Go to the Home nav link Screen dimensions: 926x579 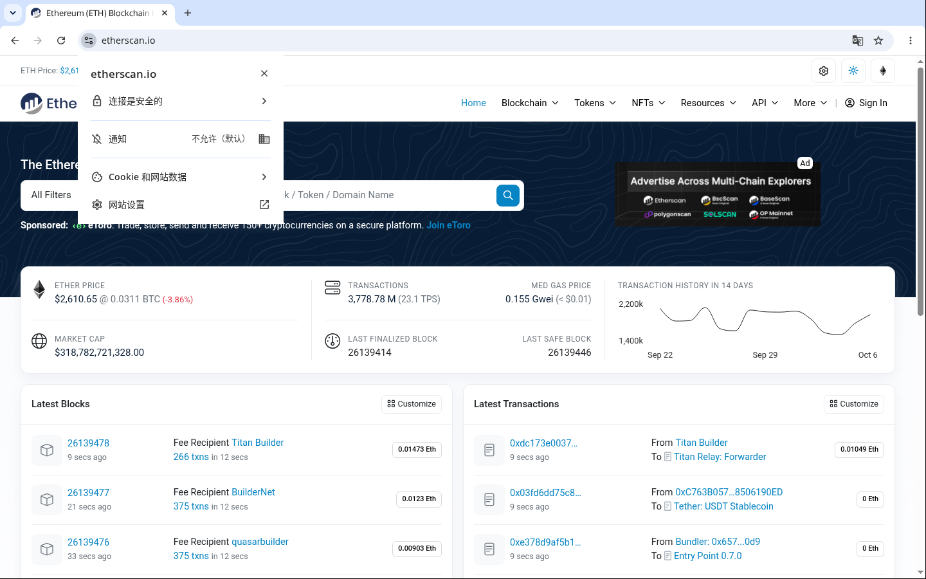pos(473,103)
